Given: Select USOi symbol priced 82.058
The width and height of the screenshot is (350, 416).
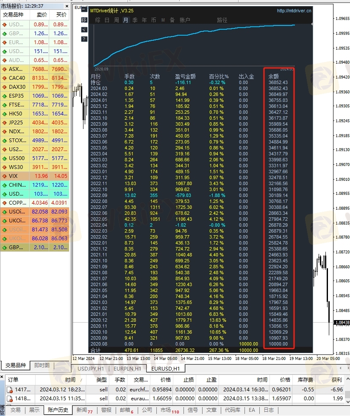Looking at the screenshot, I should [17, 212].
